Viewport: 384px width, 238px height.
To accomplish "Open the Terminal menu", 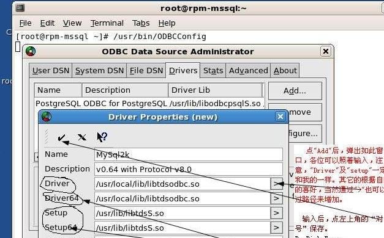I will click(107, 23).
